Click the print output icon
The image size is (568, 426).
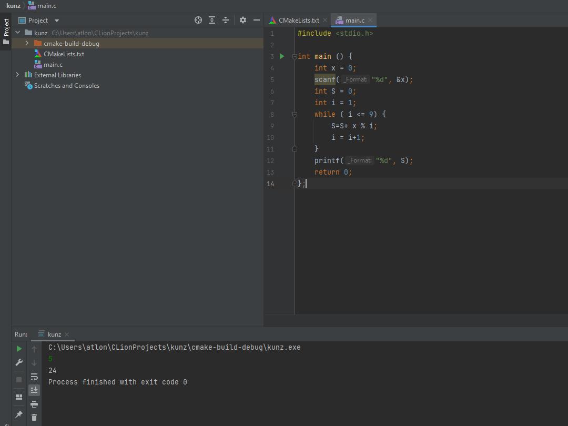[34, 404]
